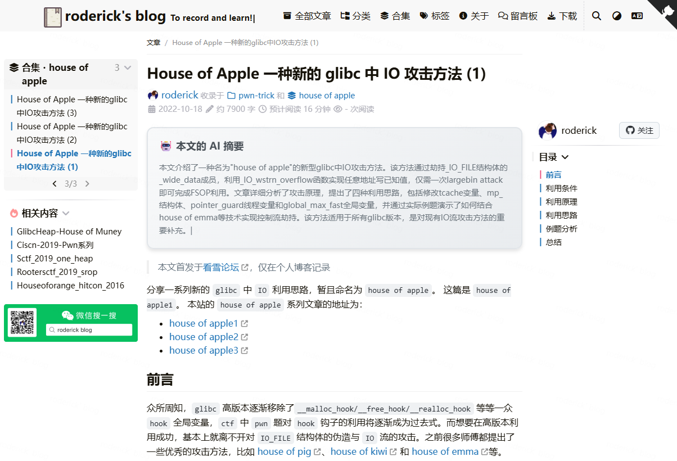
Task: Click the blog logo book icon
Action: [53, 17]
